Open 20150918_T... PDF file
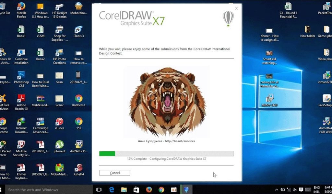 click(41, 147)
